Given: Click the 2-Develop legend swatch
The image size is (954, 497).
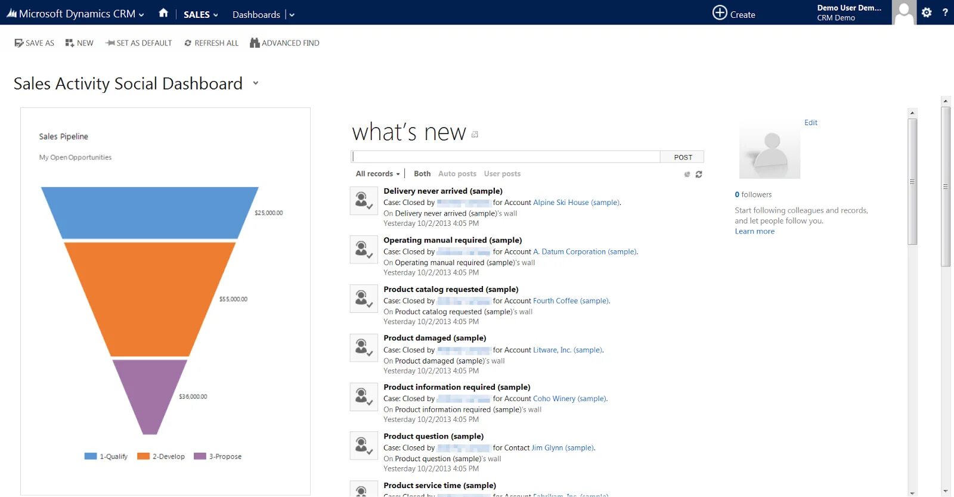Looking at the screenshot, I should [143, 456].
